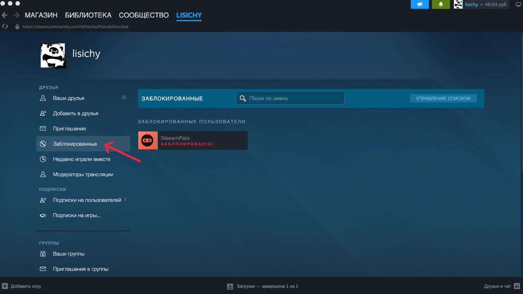This screenshot has height=294, width=523.
Task: Focus the Поиск по имени field
Action: pyautogui.click(x=291, y=98)
